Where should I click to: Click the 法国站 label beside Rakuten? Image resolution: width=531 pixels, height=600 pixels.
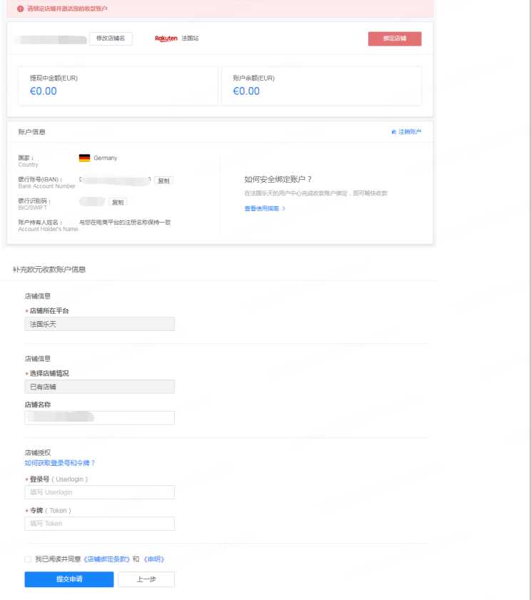[190, 39]
